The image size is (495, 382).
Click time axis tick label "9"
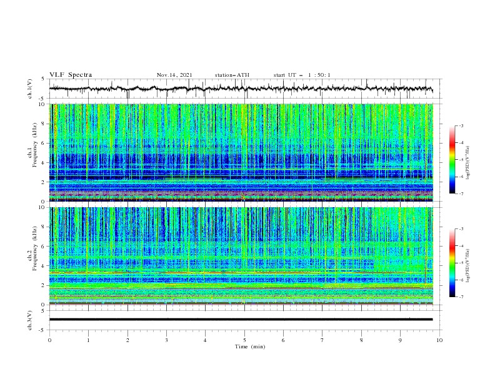tap(400, 340)
